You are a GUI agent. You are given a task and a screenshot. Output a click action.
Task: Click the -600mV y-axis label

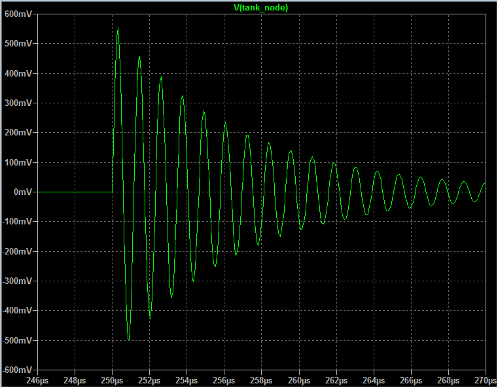[x=17, y=370]
